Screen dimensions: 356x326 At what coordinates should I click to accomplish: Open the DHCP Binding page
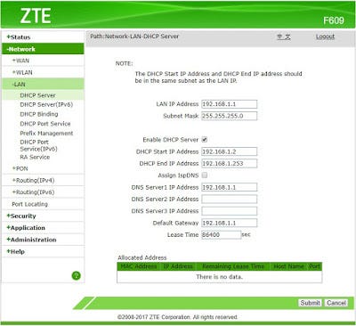coord(39,114)
